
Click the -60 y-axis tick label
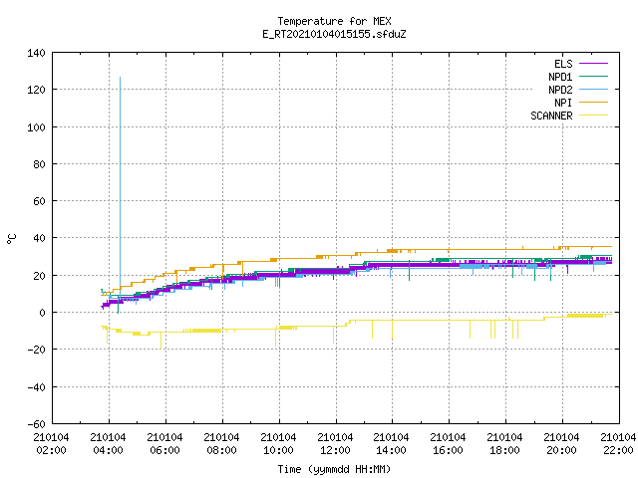tap(36, 424)
